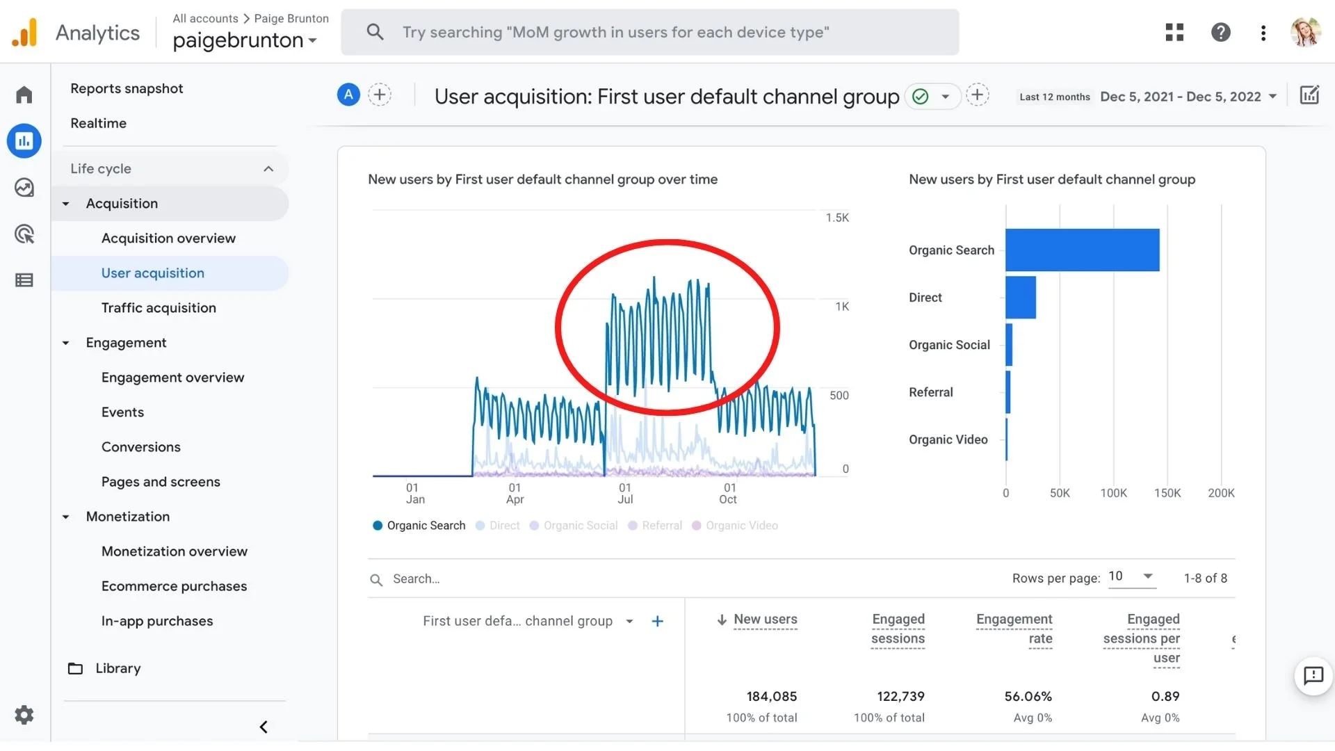Open the Rows per page dropdown
The width and height of the screenshot is (1335, 751).
1131,576
